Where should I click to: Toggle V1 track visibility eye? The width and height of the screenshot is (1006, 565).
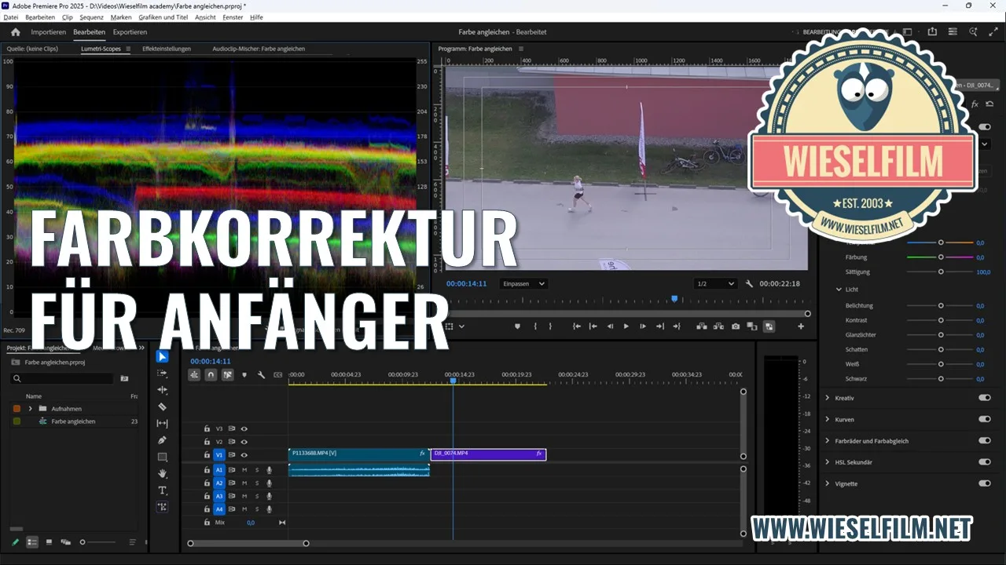click(244, 455)
